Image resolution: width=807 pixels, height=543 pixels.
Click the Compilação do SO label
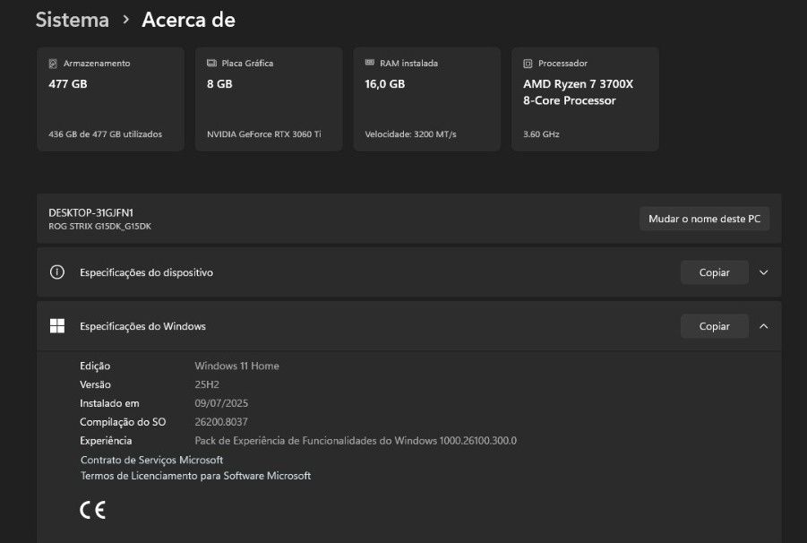123,421
